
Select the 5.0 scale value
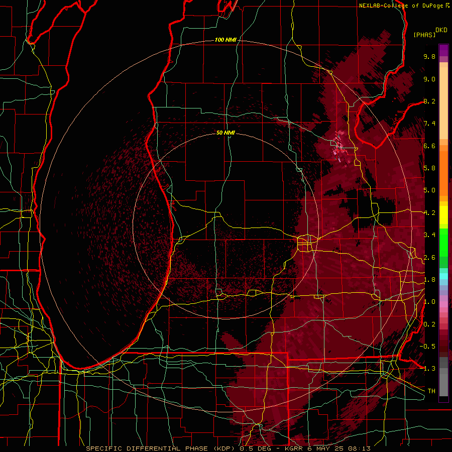(429, 190)
